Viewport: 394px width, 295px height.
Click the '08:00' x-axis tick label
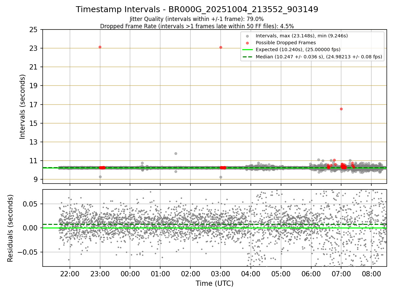[x=371, y=273]
